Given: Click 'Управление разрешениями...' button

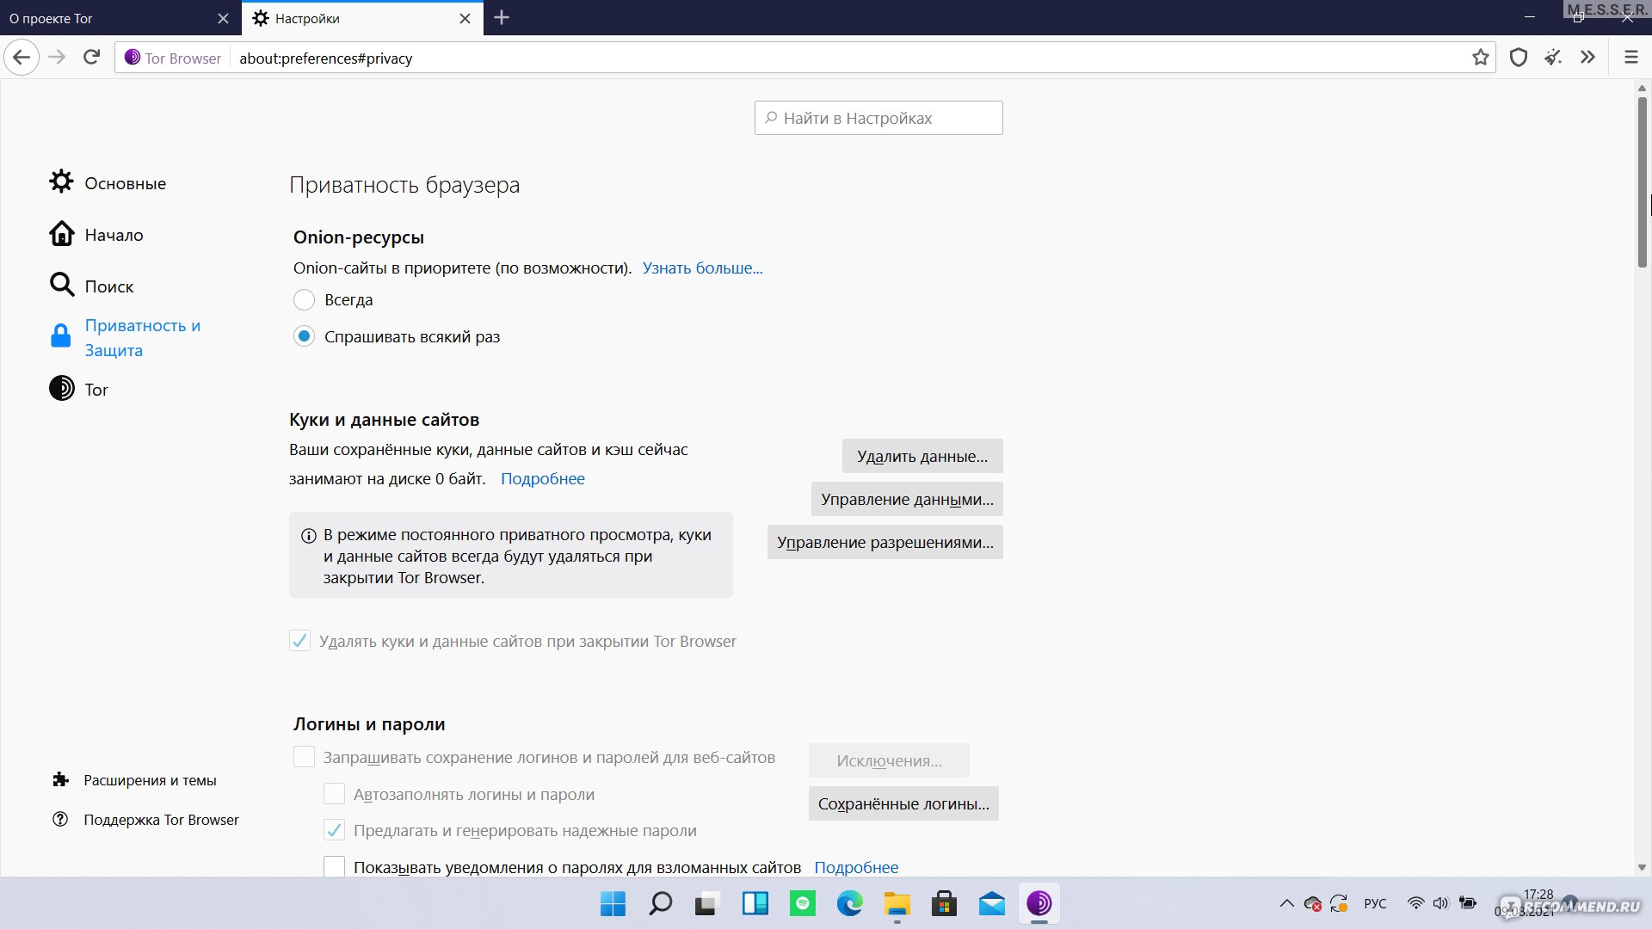Looking at the screenshot, I should (885, 542).
